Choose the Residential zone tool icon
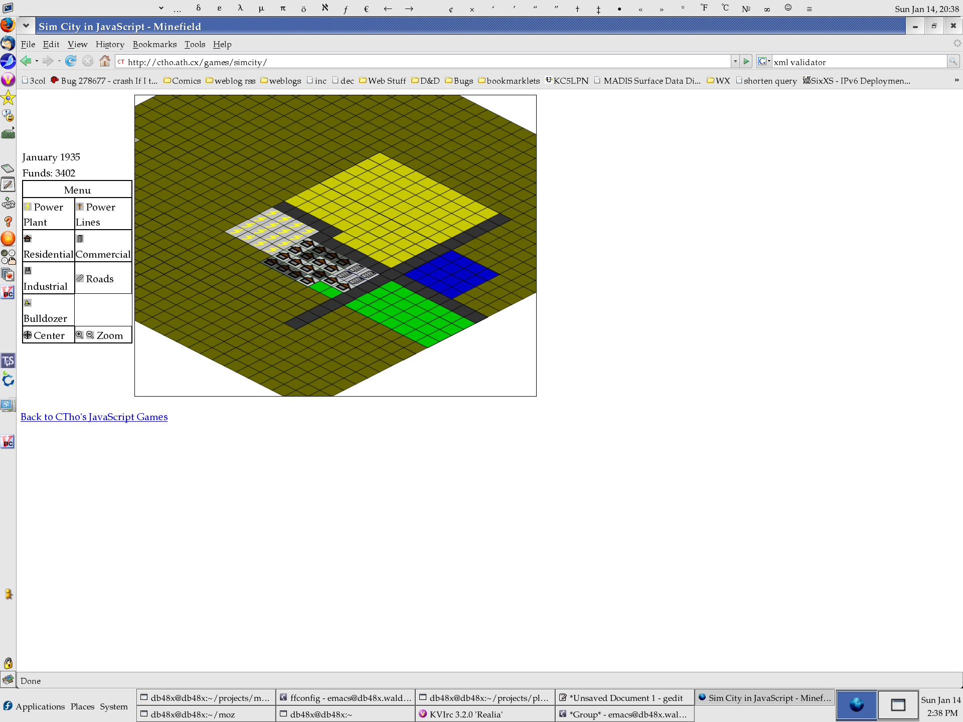Image resolution: width=963 pixels, height=722 pixels. tap(28, 239)
